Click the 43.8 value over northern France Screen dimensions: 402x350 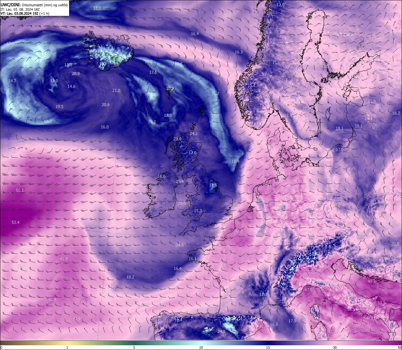(239, 231)
